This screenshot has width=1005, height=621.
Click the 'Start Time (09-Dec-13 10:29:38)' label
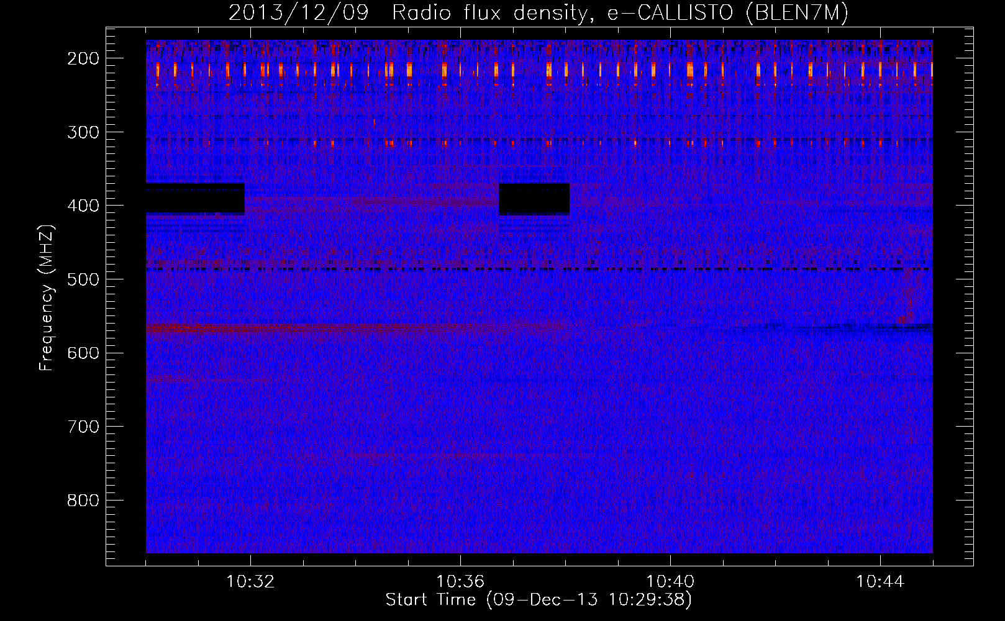point(539,600)
